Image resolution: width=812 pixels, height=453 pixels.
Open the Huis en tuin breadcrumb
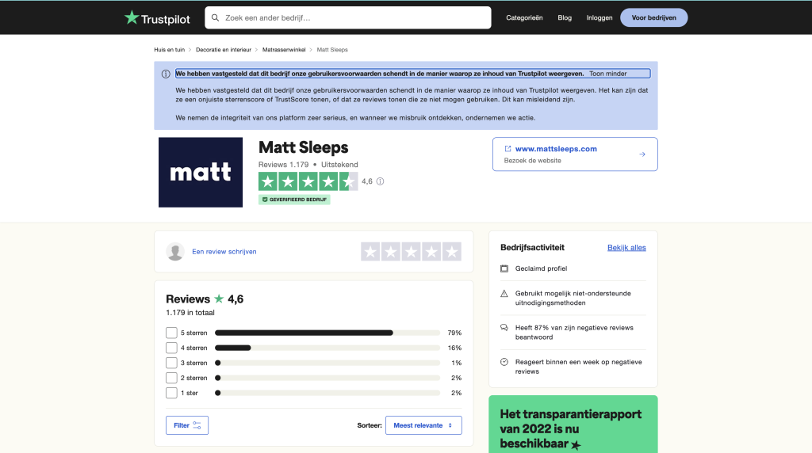tap(170, 50)
